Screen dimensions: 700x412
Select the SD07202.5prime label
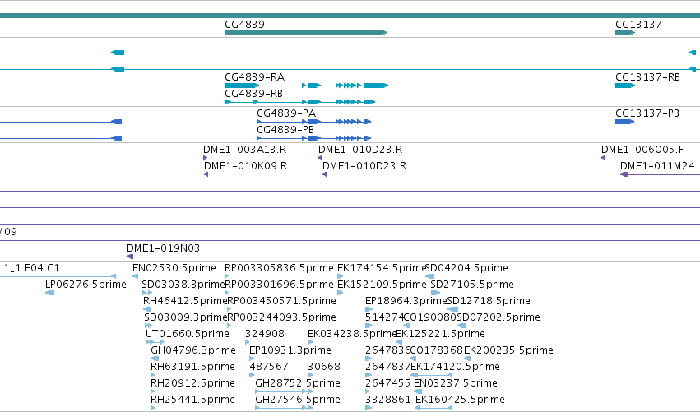point(498,317)
